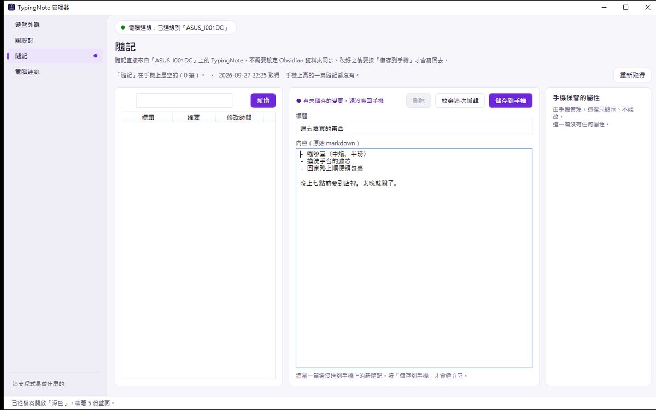Click the disabled 刪除 button

tap(419, 100)
